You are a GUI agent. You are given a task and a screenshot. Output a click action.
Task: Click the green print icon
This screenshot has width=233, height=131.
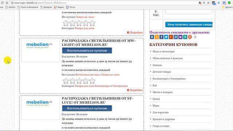point(185,37)
